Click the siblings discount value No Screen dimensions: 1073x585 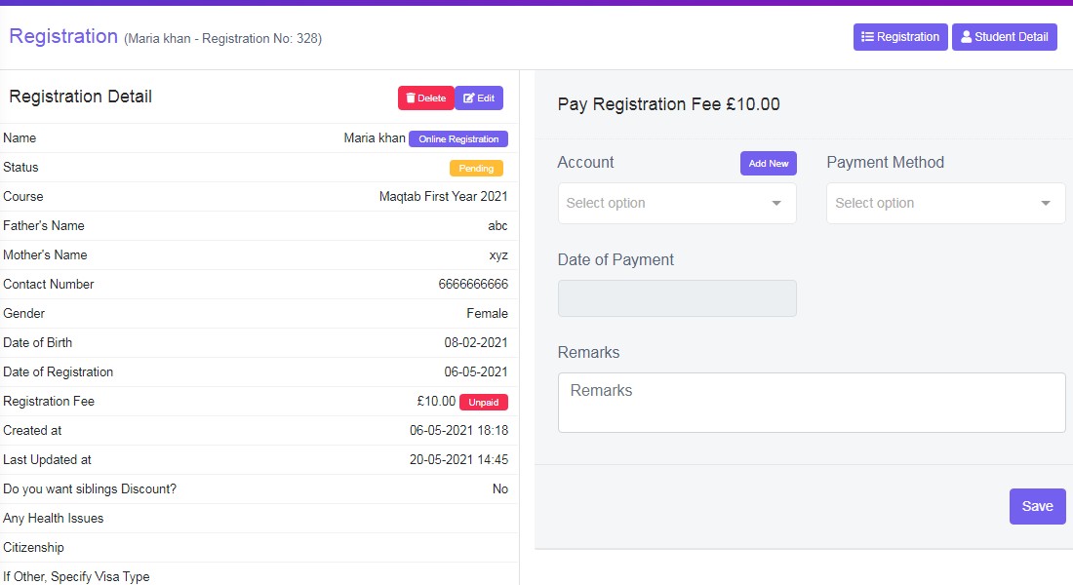coord(500,489)
